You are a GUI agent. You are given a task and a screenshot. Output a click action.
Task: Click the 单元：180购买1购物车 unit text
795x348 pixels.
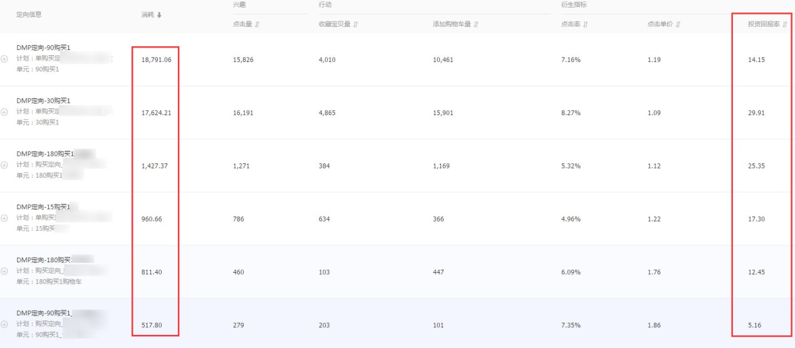[x=49, y=282]
